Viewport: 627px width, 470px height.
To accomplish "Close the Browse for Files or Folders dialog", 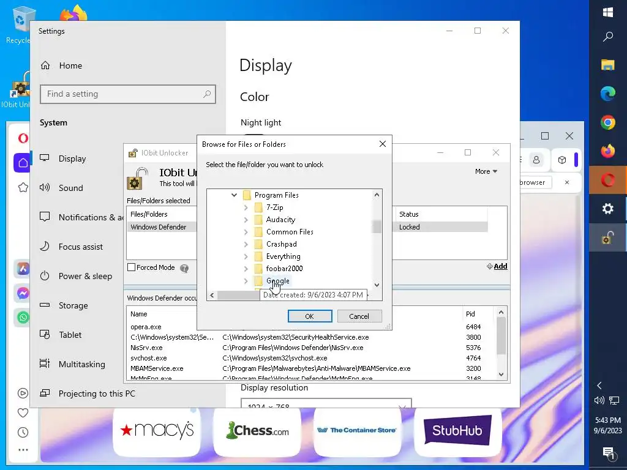I will point(383,144).
